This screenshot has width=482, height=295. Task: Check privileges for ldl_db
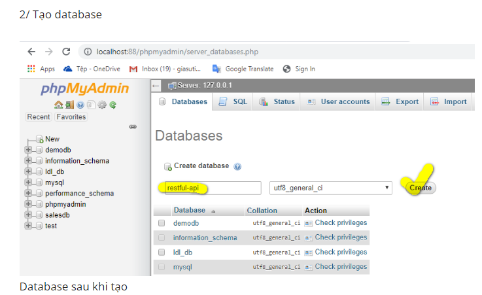coord(341,252)
